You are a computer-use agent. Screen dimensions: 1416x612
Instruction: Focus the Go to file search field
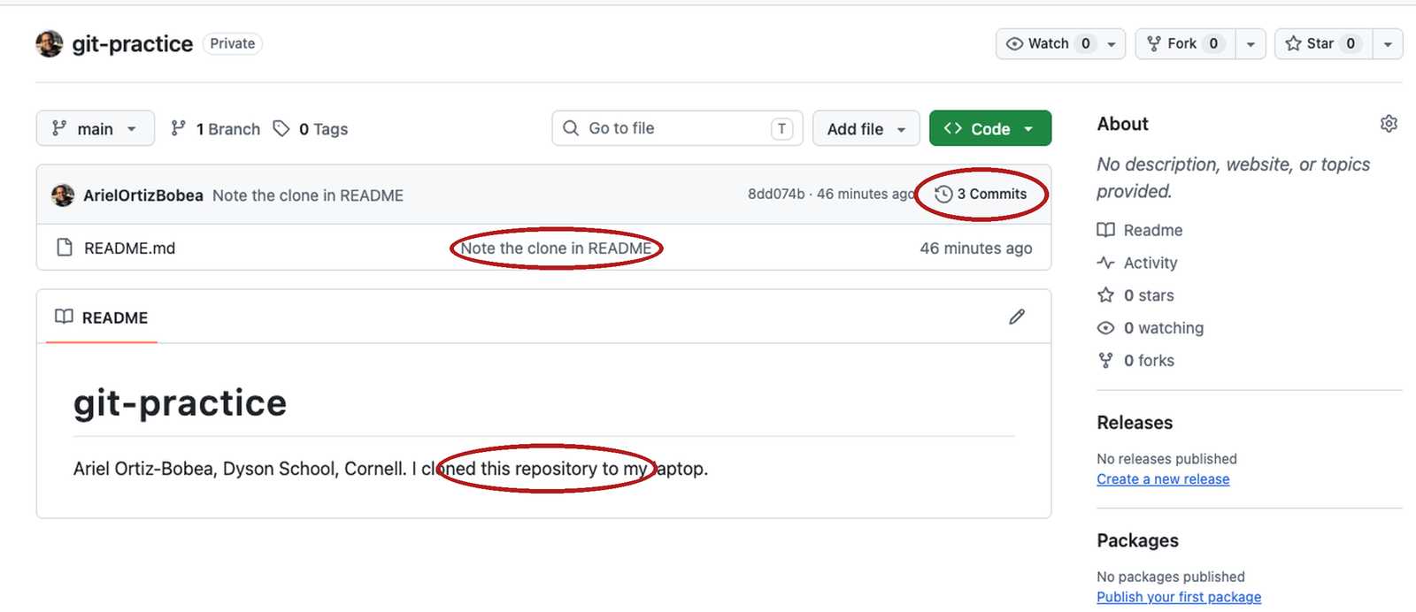[x=677, y=128]
